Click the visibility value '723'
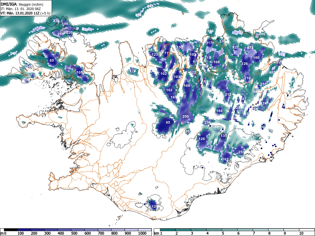 pyautogui.click(x=41, y=28)
